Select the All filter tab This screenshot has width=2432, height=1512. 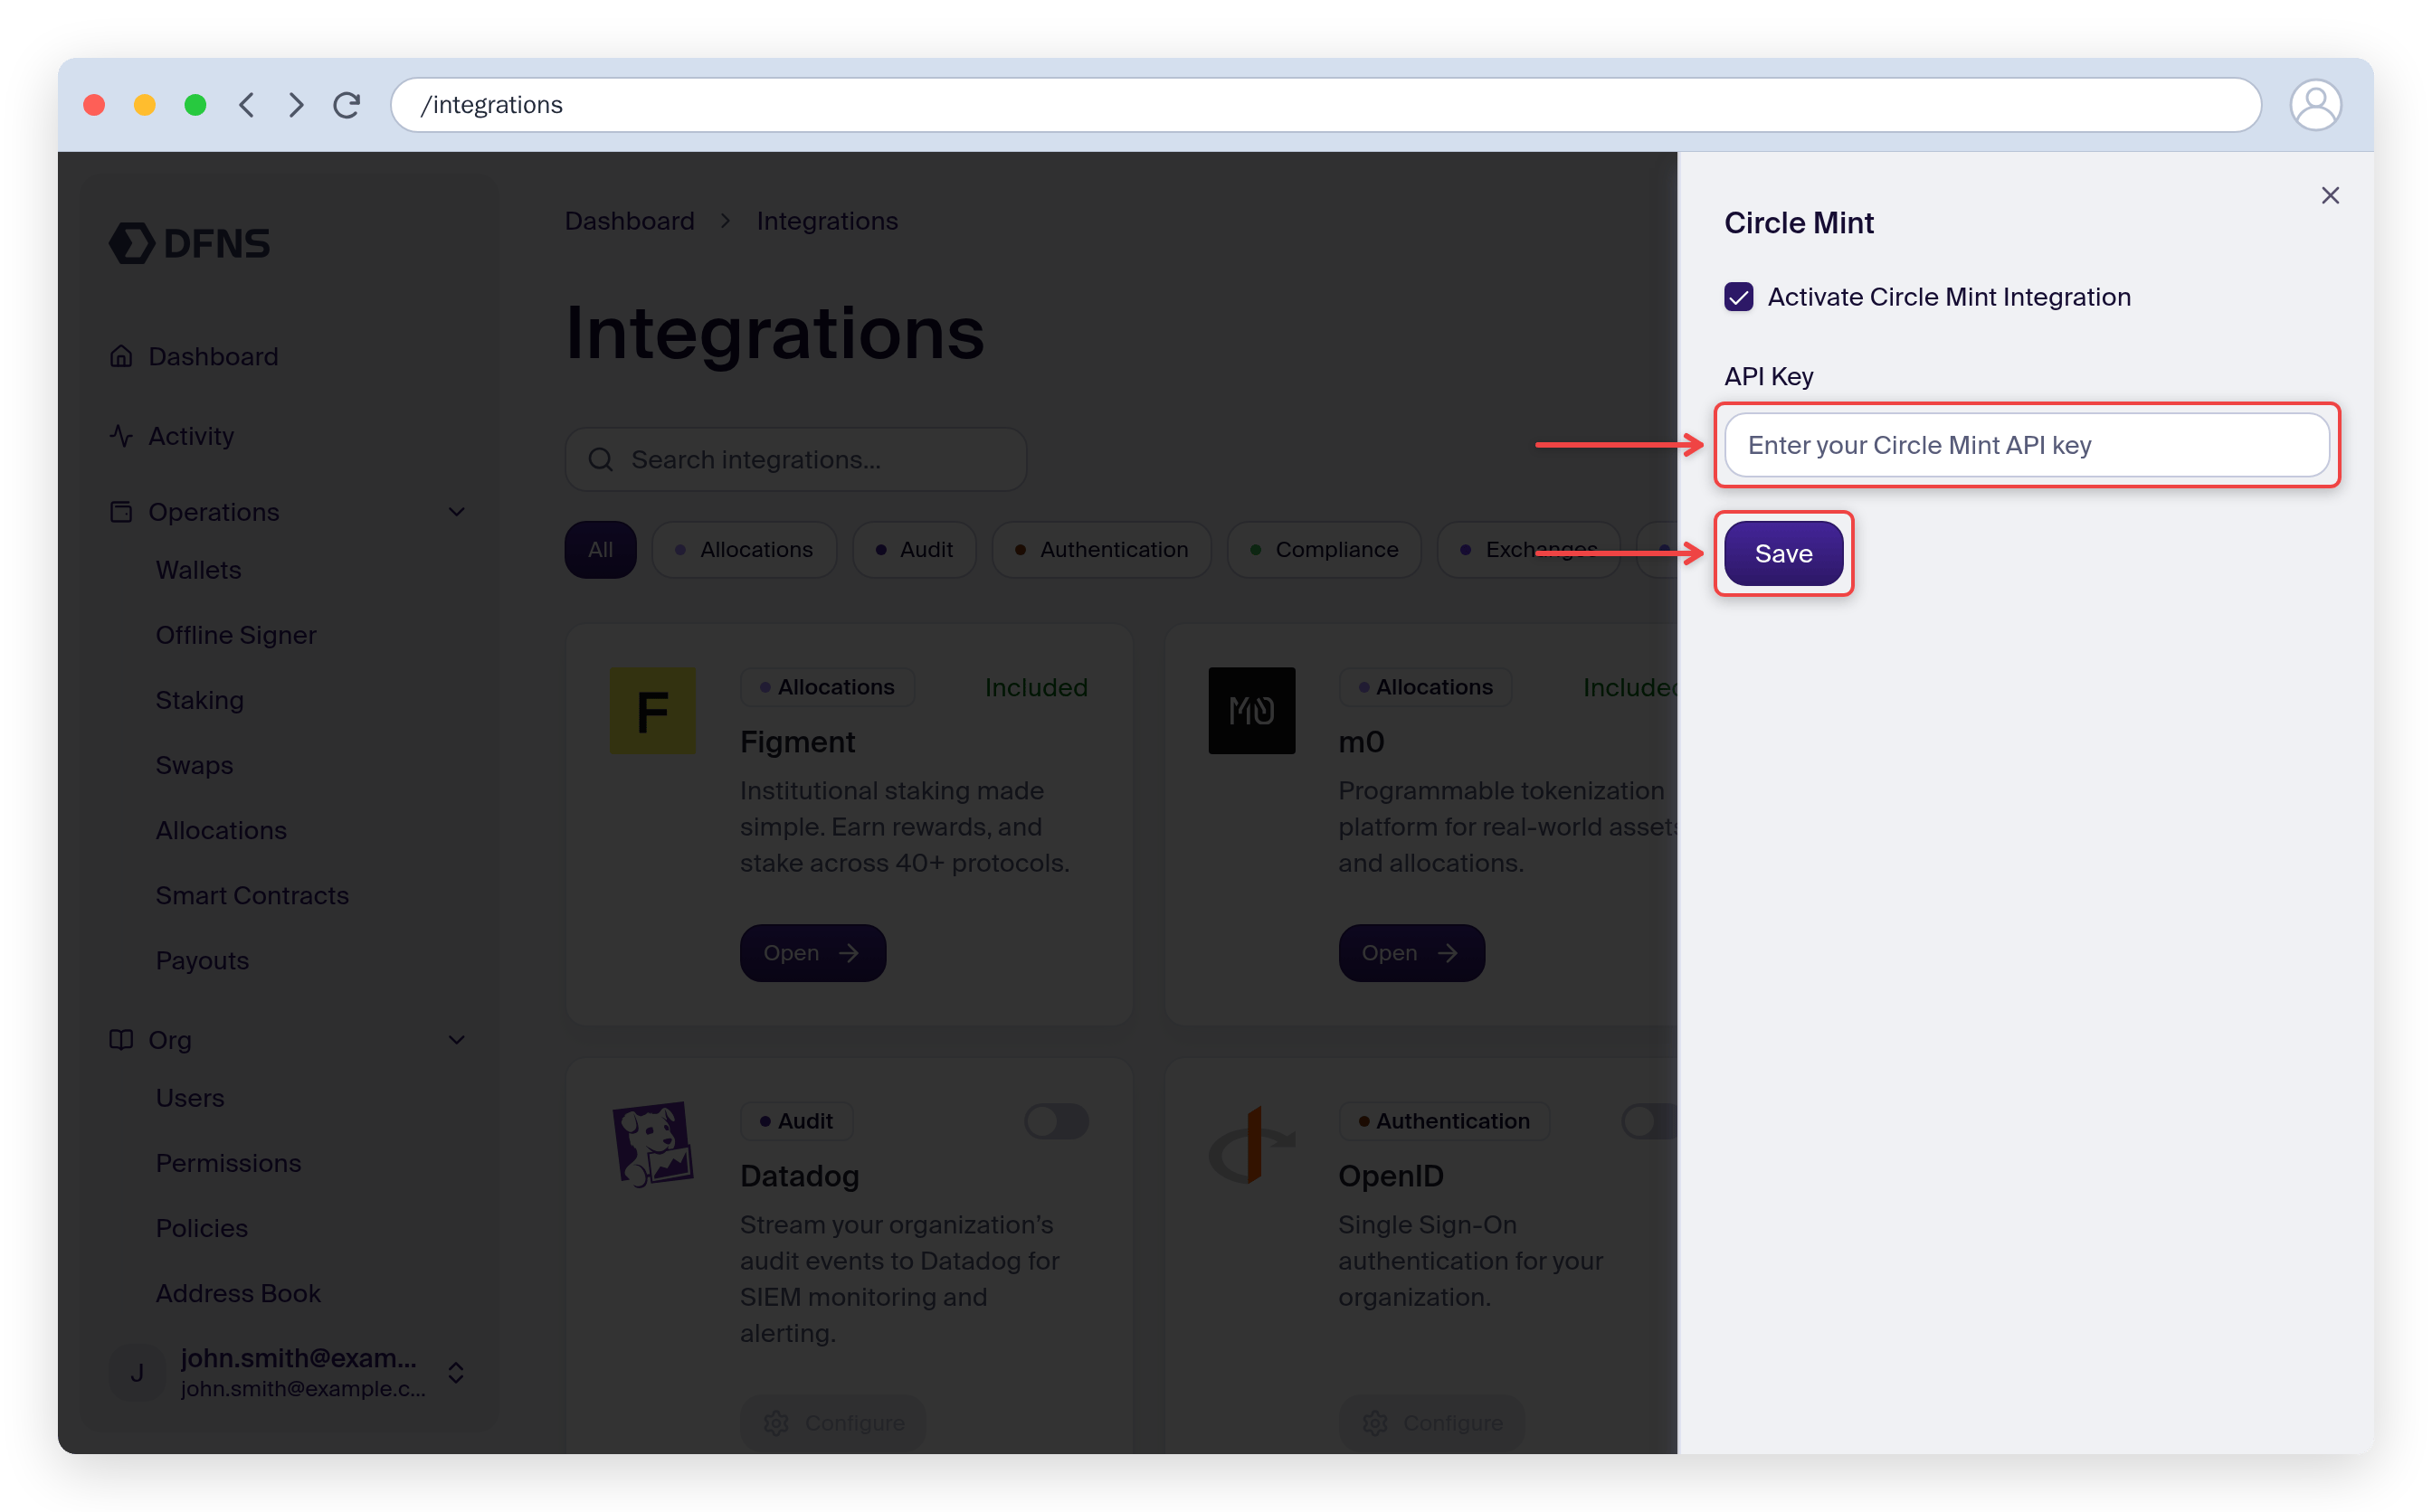(x=600, y=550)
